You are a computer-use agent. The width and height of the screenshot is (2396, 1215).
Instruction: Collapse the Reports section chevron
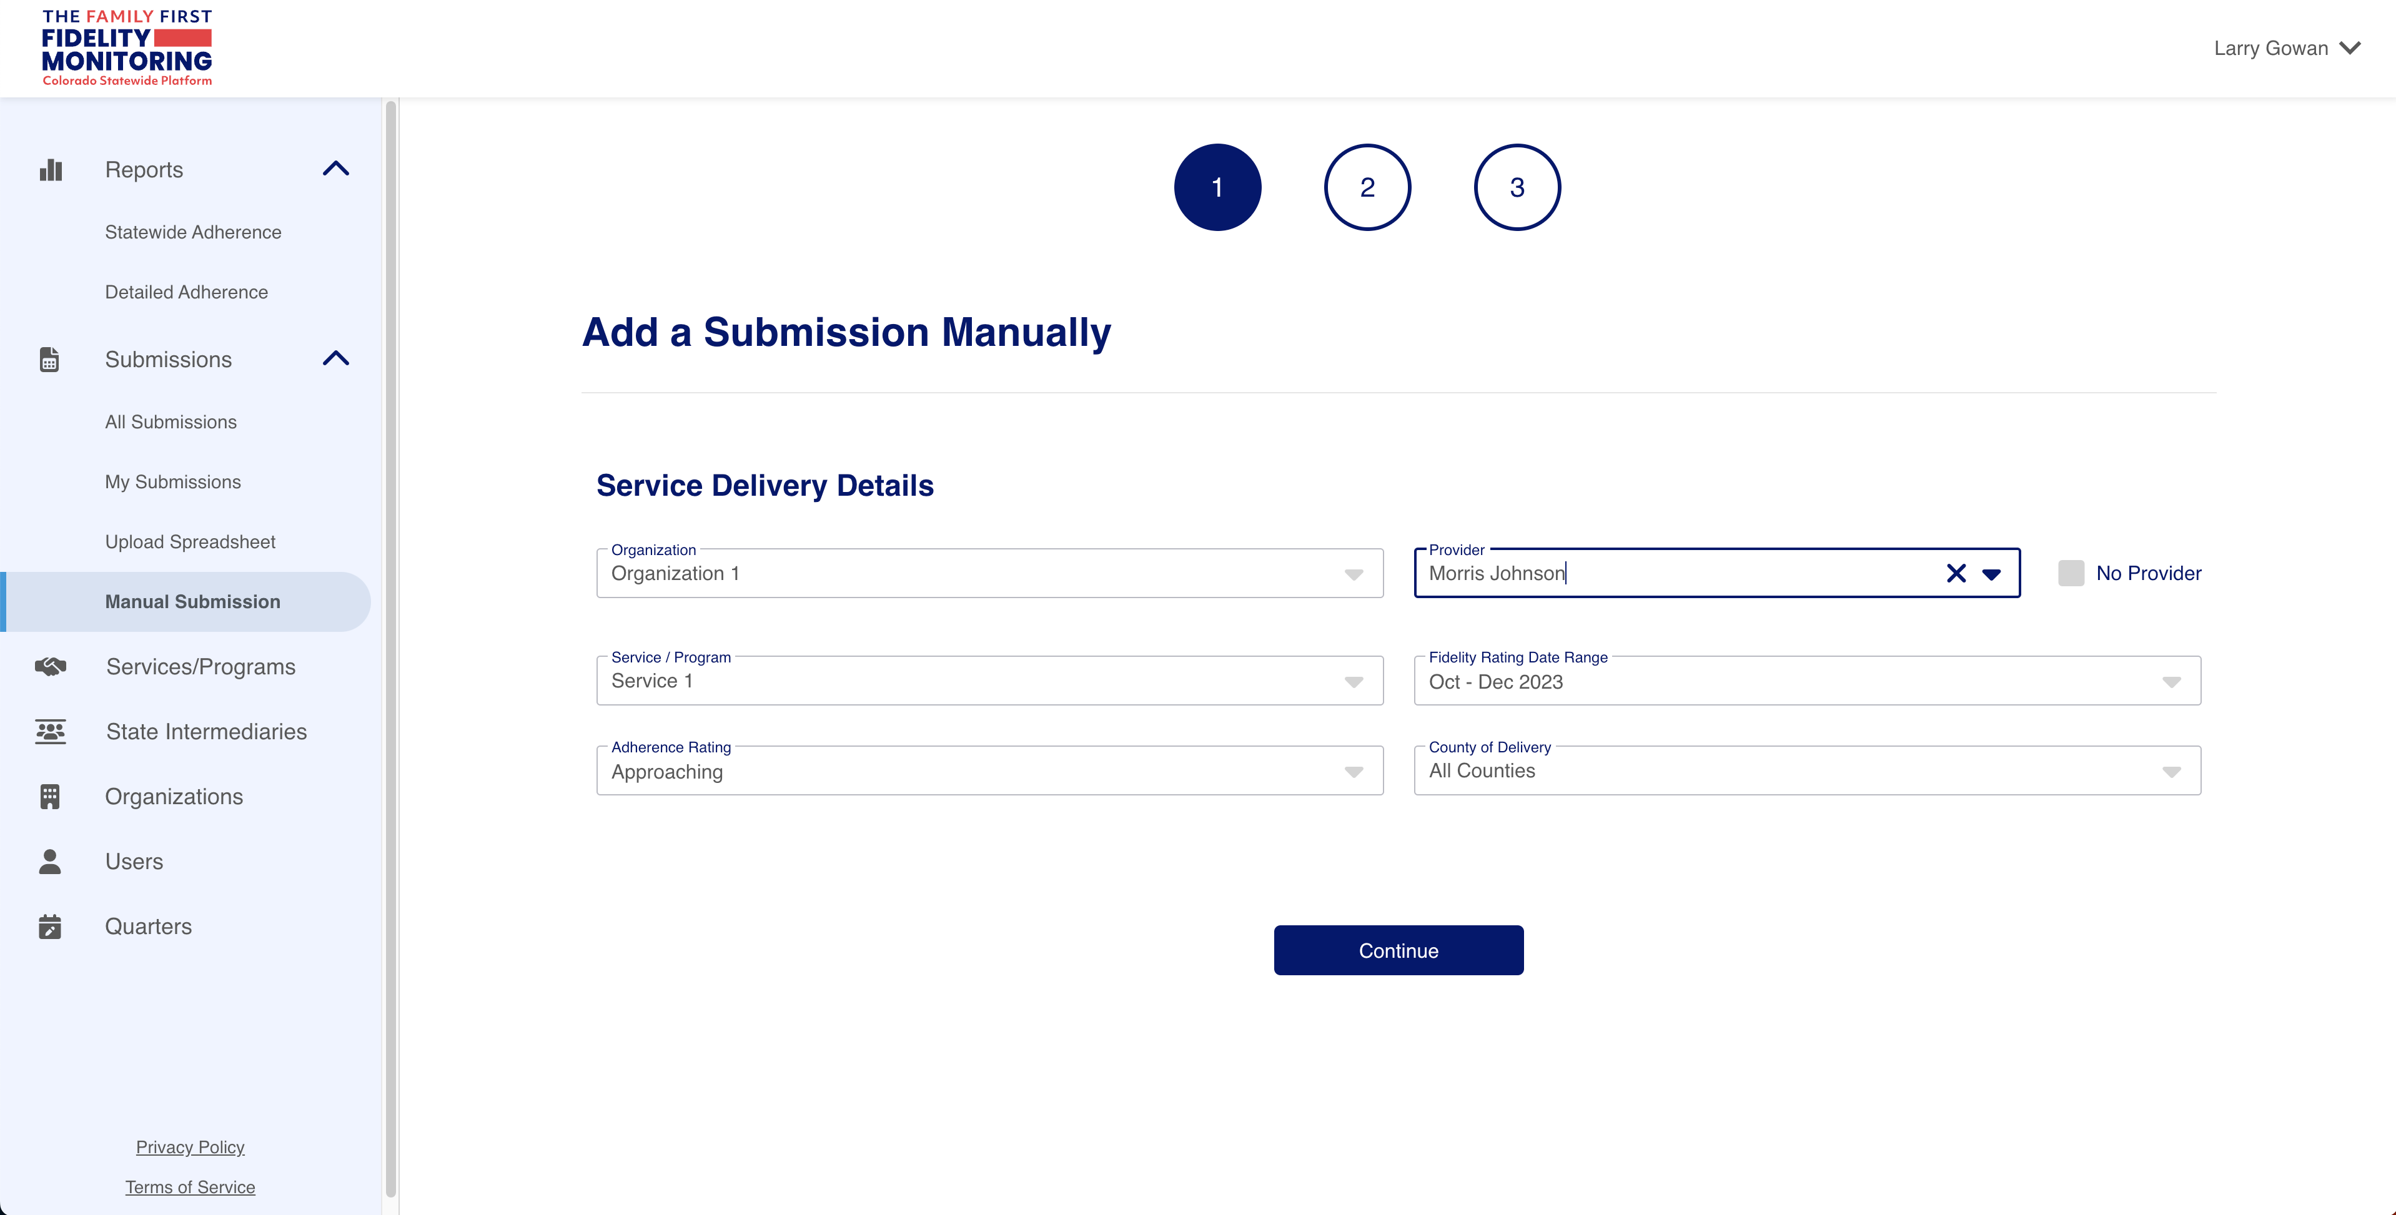pyautogui.click(x=336, y=169)
